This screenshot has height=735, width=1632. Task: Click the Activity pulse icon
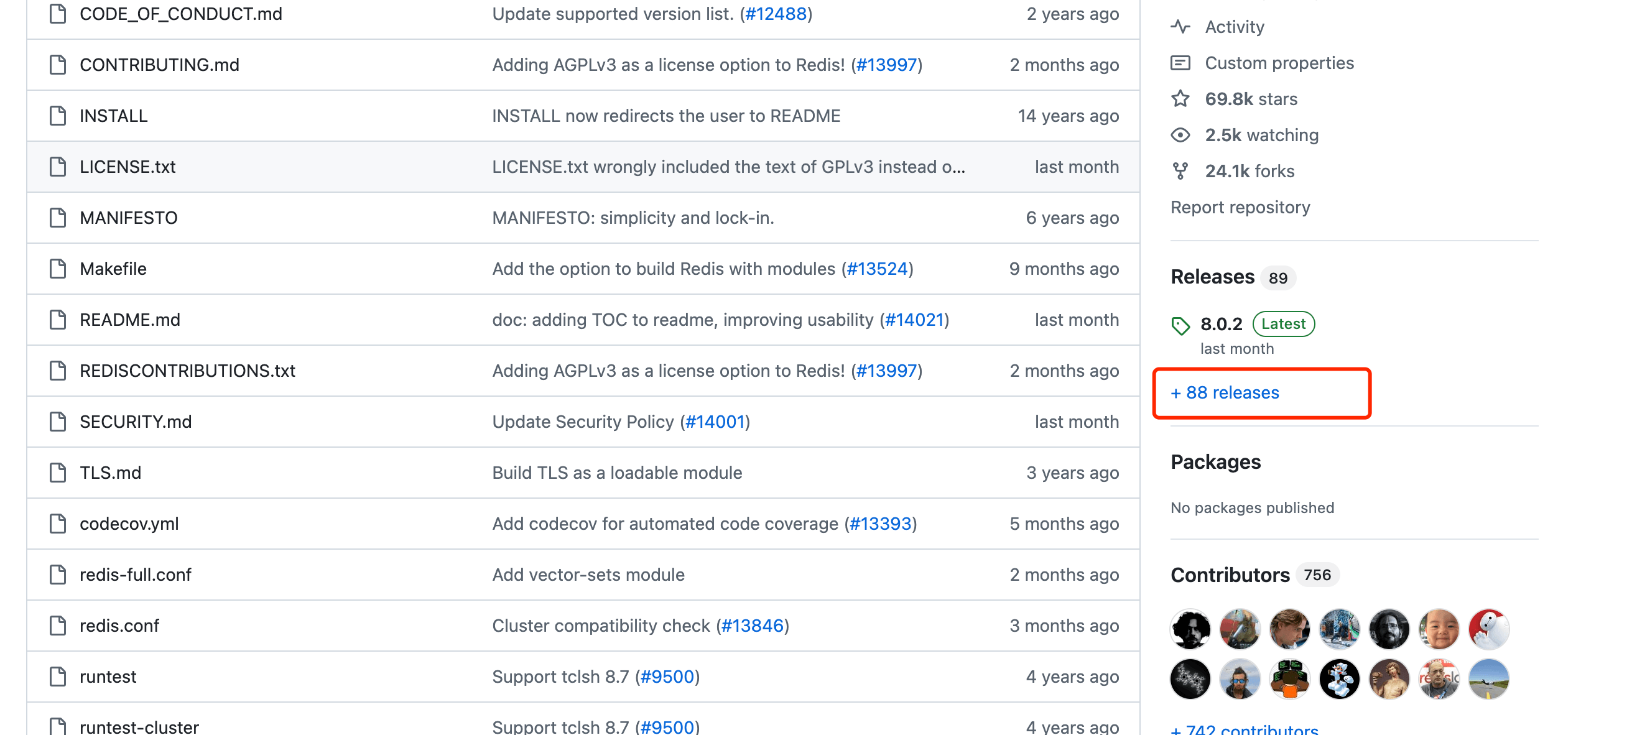coord(1180,27)
